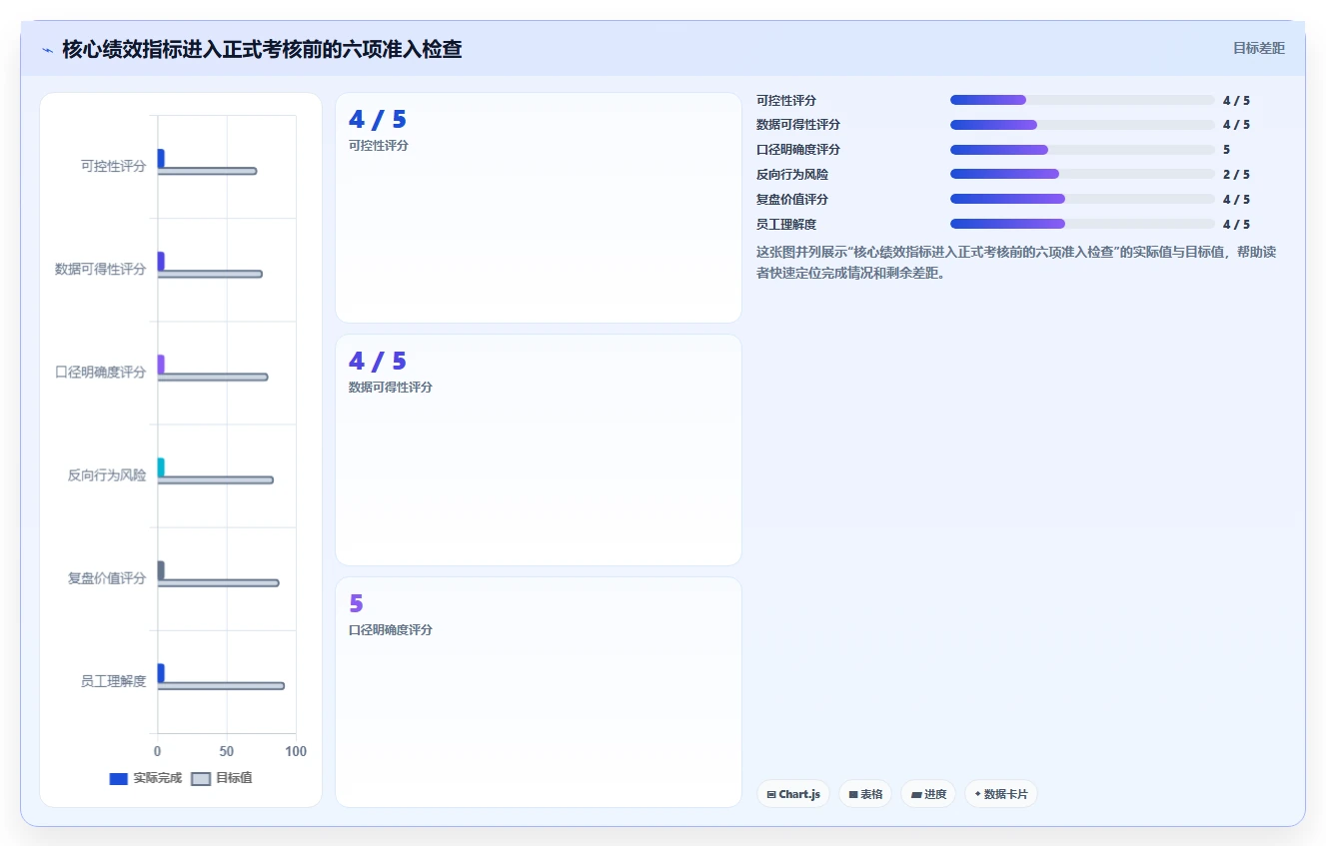Open the 口径明确度评分 data card
Screen dimensions: 1326x846
point(539,692)
